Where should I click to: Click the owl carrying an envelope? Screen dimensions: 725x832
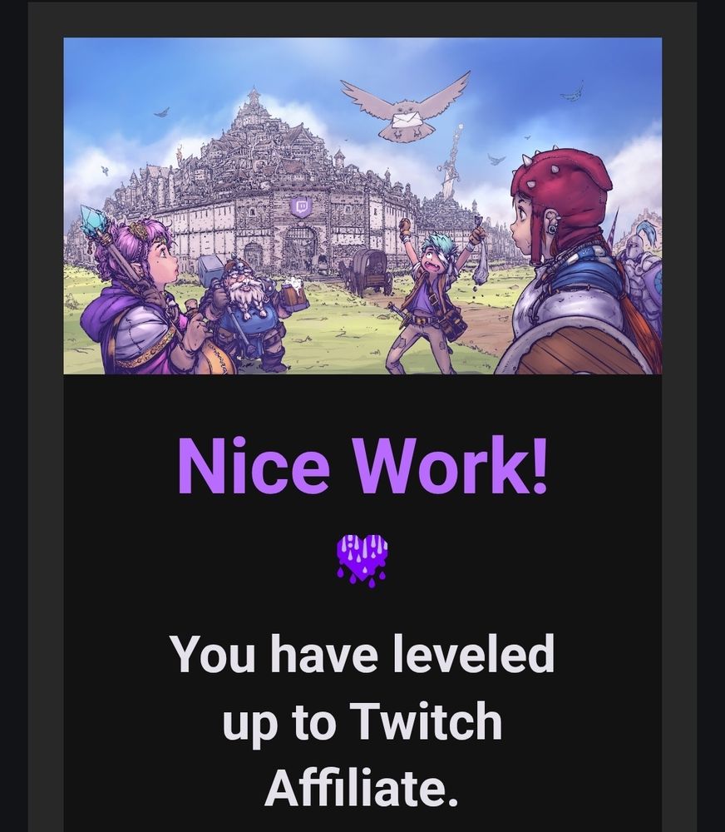tap(405, 107)
